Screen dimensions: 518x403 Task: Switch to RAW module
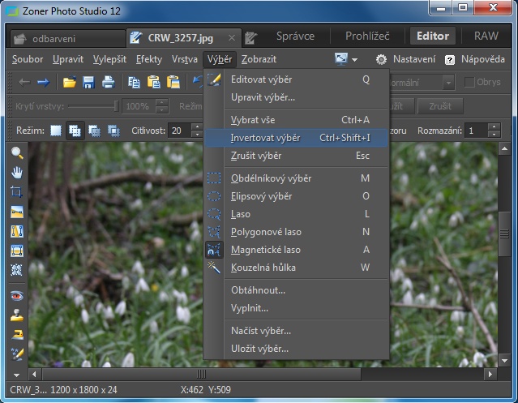pos(486,36)
